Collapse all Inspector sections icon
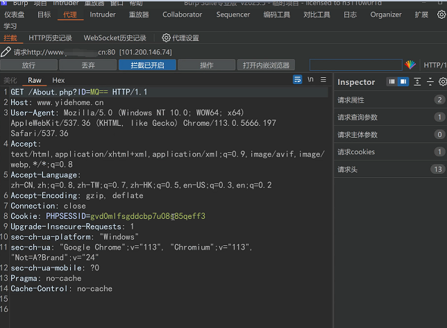This screenshot has width=447, height=328. (x=430, y=82)
